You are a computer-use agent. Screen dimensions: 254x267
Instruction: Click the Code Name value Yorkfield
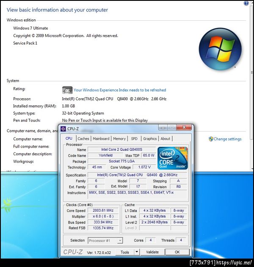105,155
